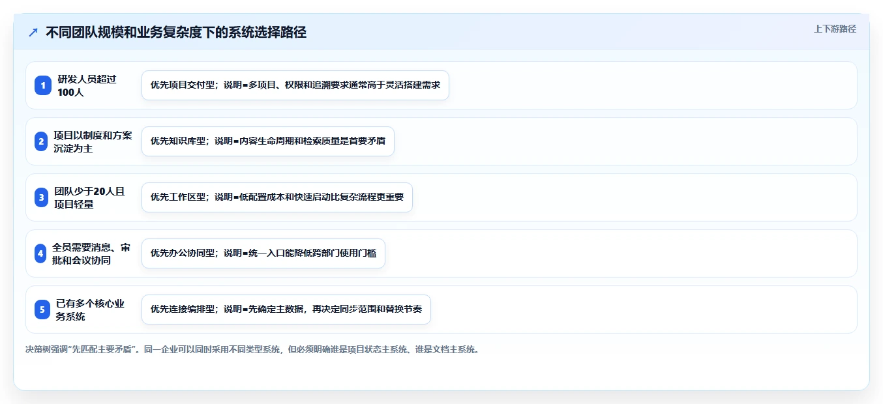883x404 pixels.
Task: Open the 优先项目交付型 recommendation box
Action: point(295,85)
